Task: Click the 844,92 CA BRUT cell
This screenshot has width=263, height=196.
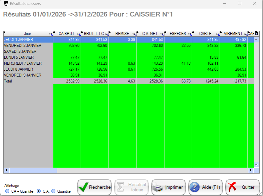Action: pyautogui.click(x=67, y=40)
